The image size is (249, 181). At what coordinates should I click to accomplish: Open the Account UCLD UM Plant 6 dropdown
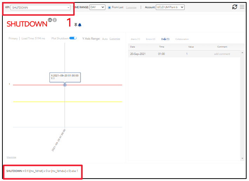170,7
